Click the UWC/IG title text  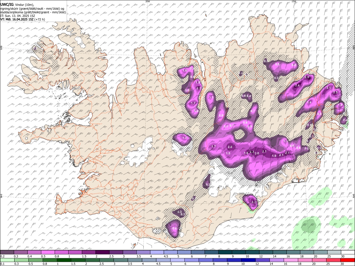coord(6,5)
